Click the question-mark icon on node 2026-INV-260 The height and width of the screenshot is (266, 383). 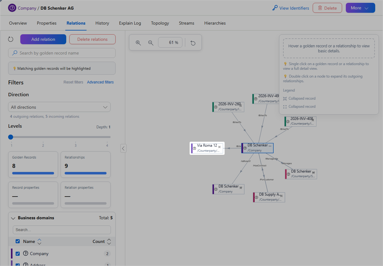[216, 107]
